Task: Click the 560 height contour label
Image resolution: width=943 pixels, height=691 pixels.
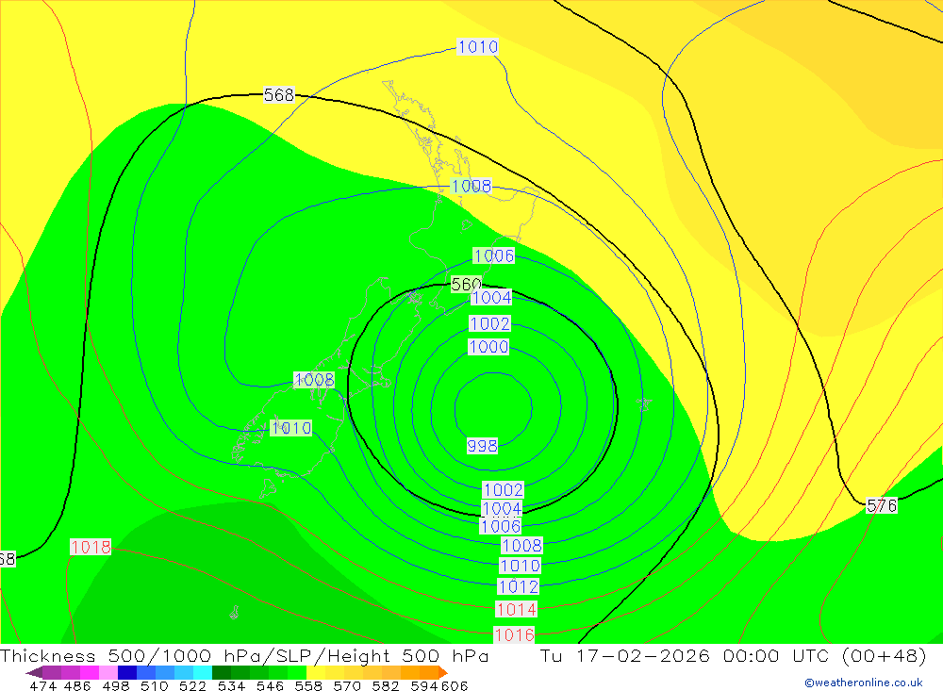Action: pos(466,284)
